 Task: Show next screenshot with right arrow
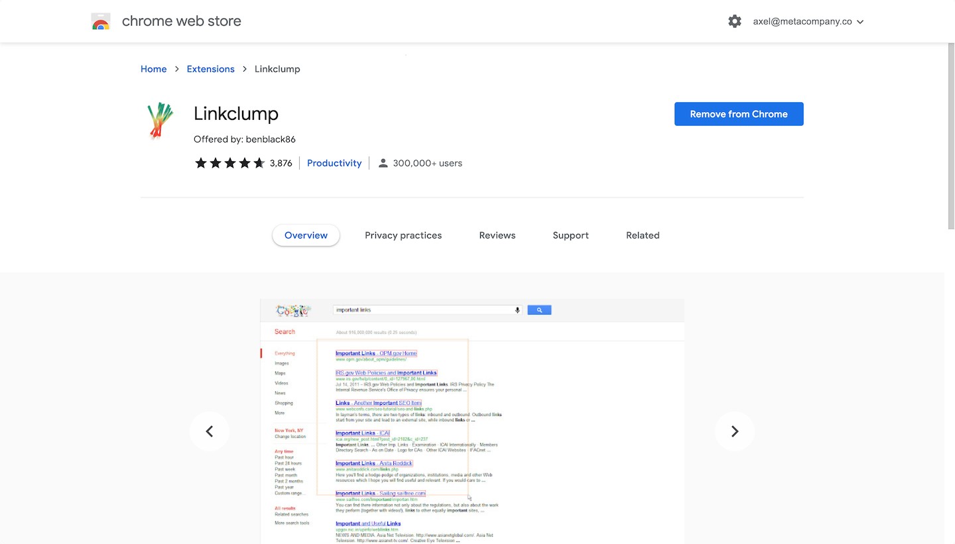pyautogui.click(x=735, y=431)
